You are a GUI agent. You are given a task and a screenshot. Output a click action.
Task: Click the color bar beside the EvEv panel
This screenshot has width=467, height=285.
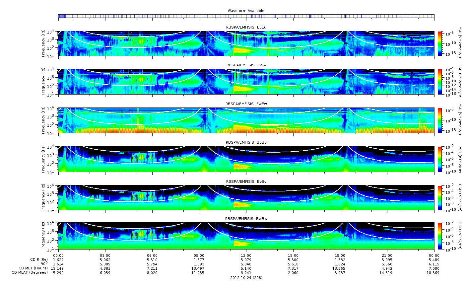[440, 82]
